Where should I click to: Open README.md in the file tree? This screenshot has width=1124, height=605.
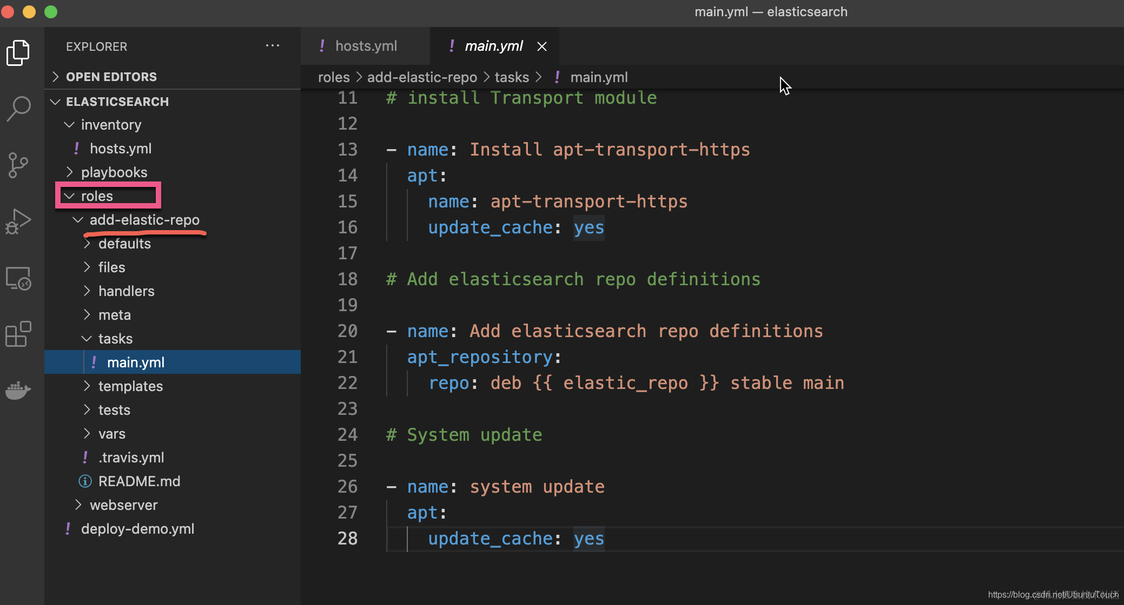click(x=139, y=481)
